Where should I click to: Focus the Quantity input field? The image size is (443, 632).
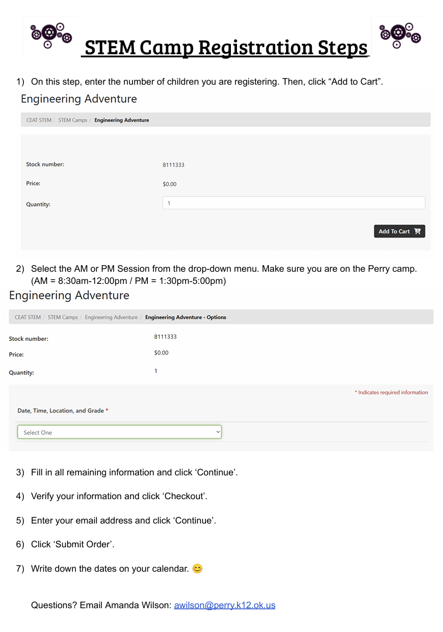pyautogui.click(x=293, y=203)
